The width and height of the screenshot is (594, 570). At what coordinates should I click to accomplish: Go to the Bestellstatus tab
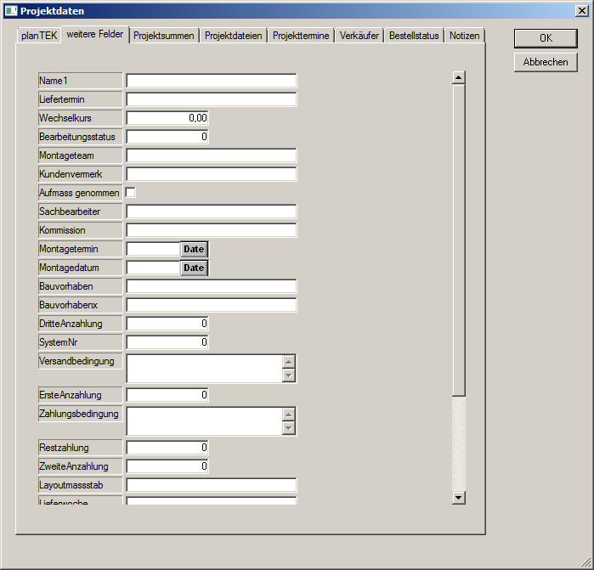point(414,36)
